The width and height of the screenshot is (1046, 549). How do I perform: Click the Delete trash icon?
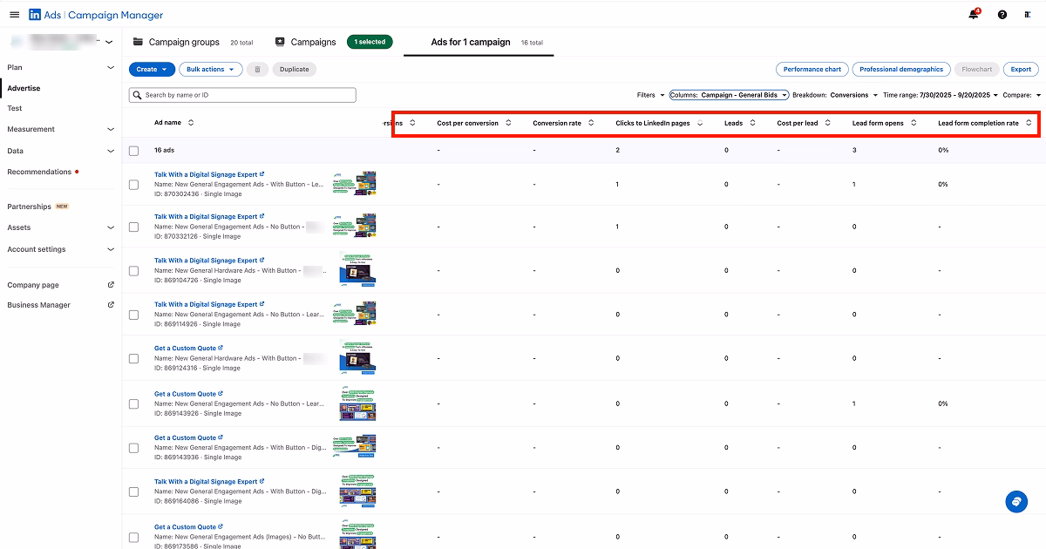pyautogui.click(x=257, y=69)
